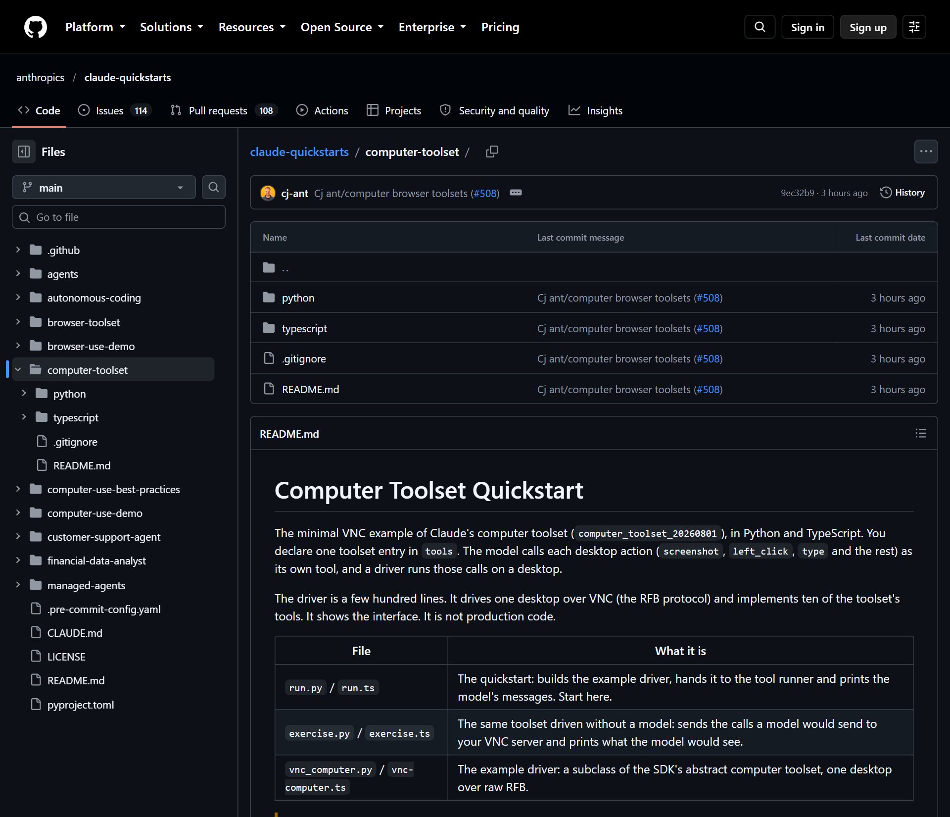Viewport: 950px width, 817px height.
Task: Click the python folder icon in the file table
Action: 269,298
